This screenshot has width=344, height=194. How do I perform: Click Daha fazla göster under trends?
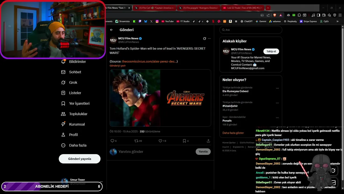pyautogui.click(x=233, y=133)
